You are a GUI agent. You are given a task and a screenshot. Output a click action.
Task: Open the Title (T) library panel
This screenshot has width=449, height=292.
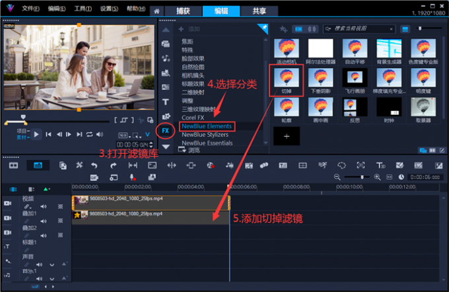coord(165,102)
